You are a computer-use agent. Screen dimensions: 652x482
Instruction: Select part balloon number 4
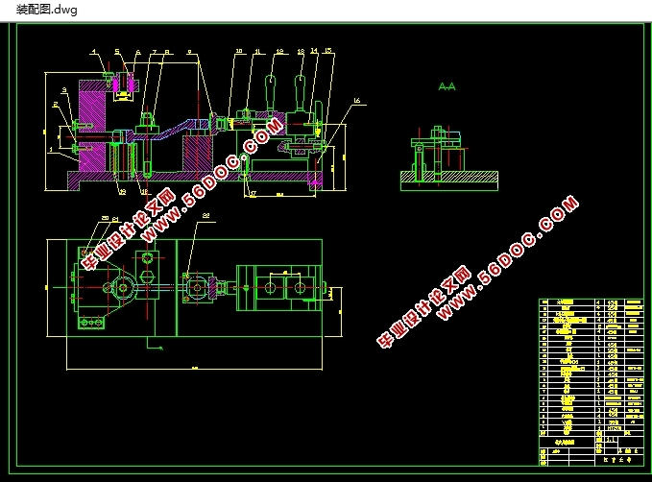94,50
